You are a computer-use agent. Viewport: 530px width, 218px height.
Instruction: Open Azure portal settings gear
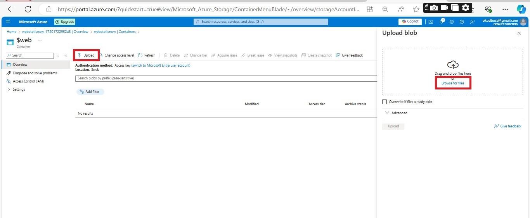click(452, 22)
